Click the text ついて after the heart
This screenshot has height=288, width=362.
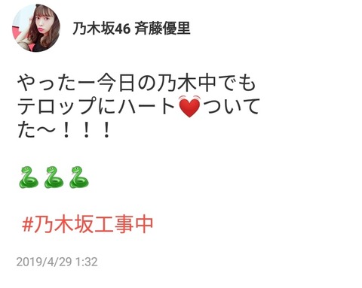point(230,106)
